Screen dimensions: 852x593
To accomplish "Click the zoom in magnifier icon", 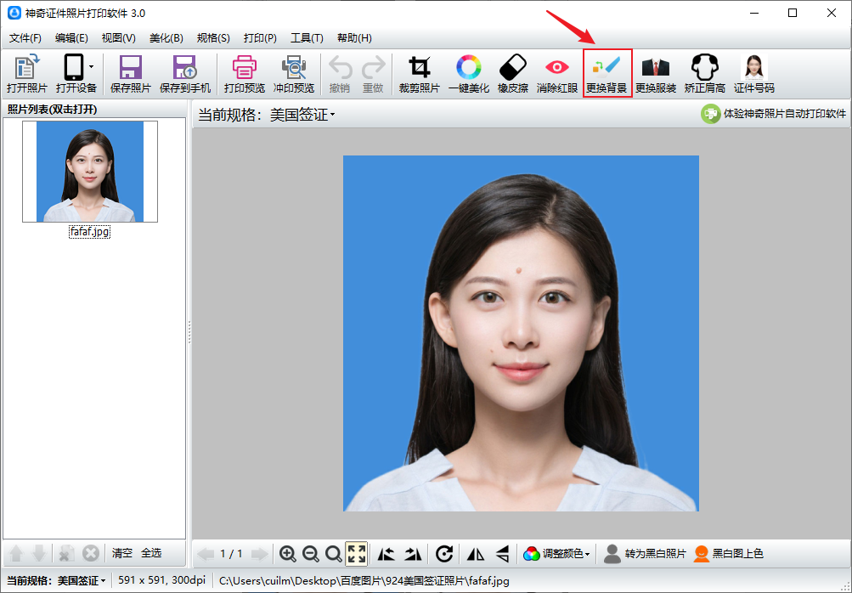I will pyautogui.click(x=288, y=554).
